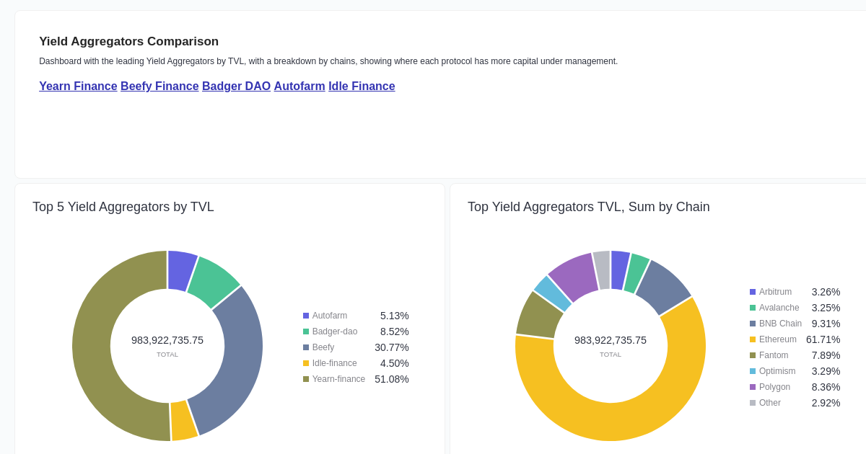Expand details for the Polygon legend entry
The height and width of the screenshot is (454, 866).
pyautogui.click(x=774, y=387)
